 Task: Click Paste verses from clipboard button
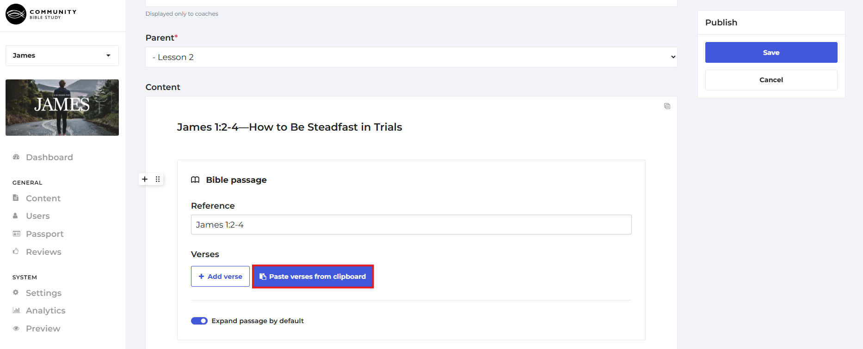pyautogui.click(x=313, y=277)
